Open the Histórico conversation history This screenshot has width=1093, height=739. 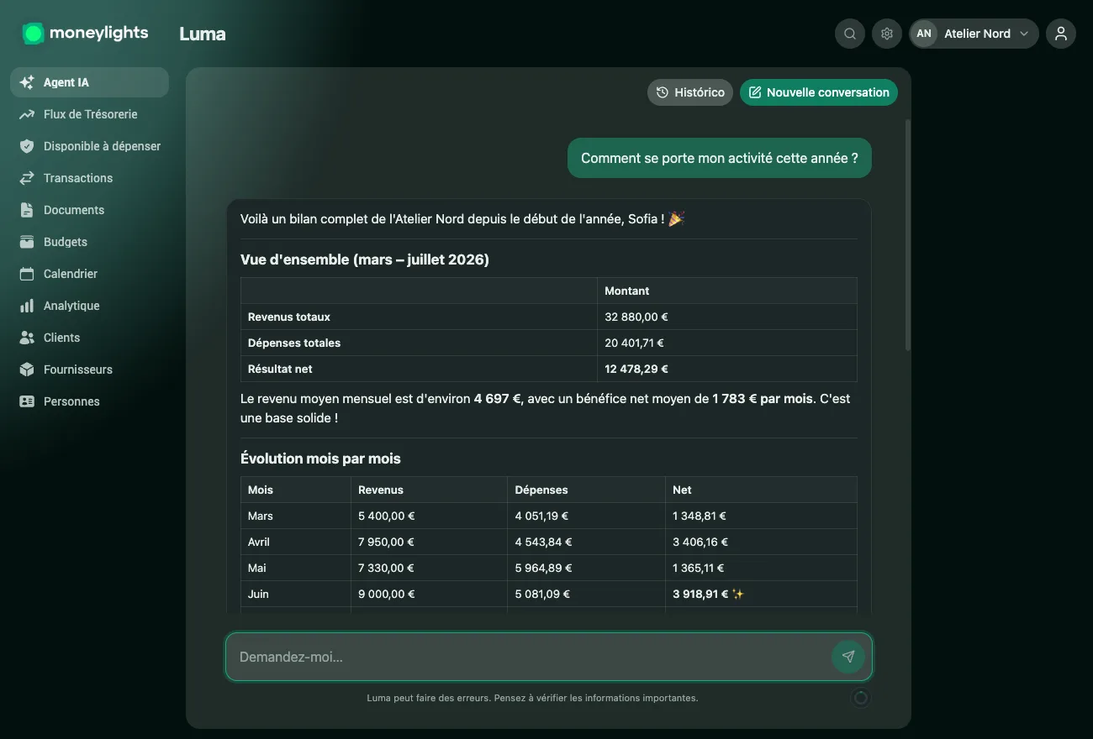point(690,92)
